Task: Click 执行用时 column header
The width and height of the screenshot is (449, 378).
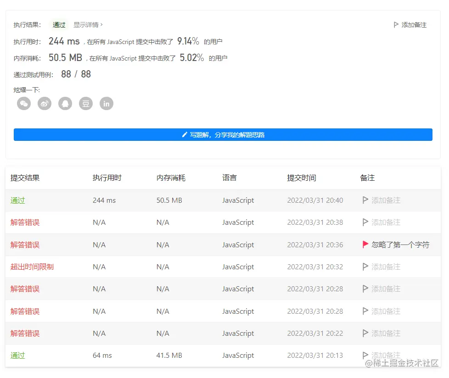Action: 107,178
